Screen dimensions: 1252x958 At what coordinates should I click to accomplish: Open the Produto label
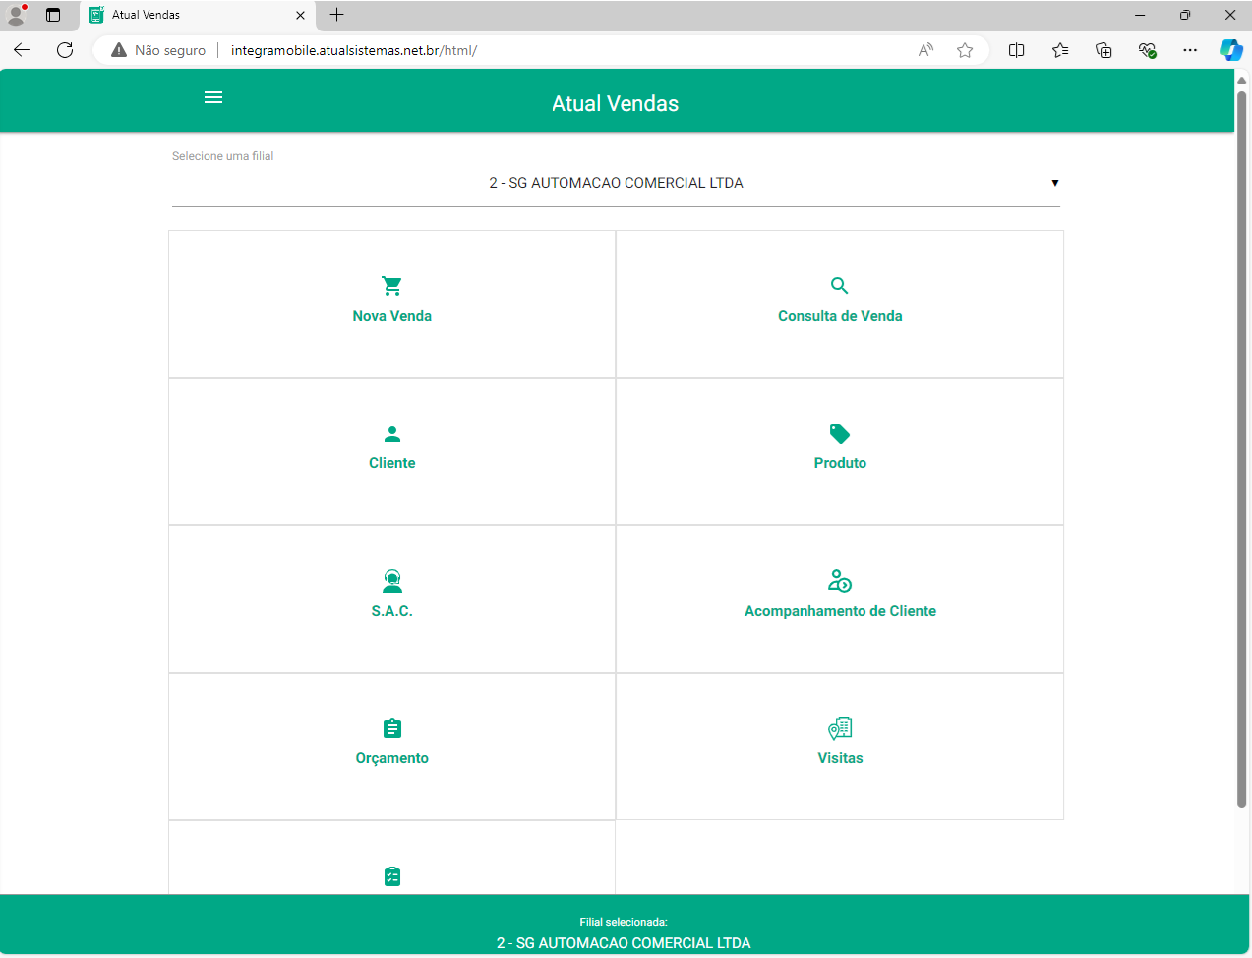point(840,463)
